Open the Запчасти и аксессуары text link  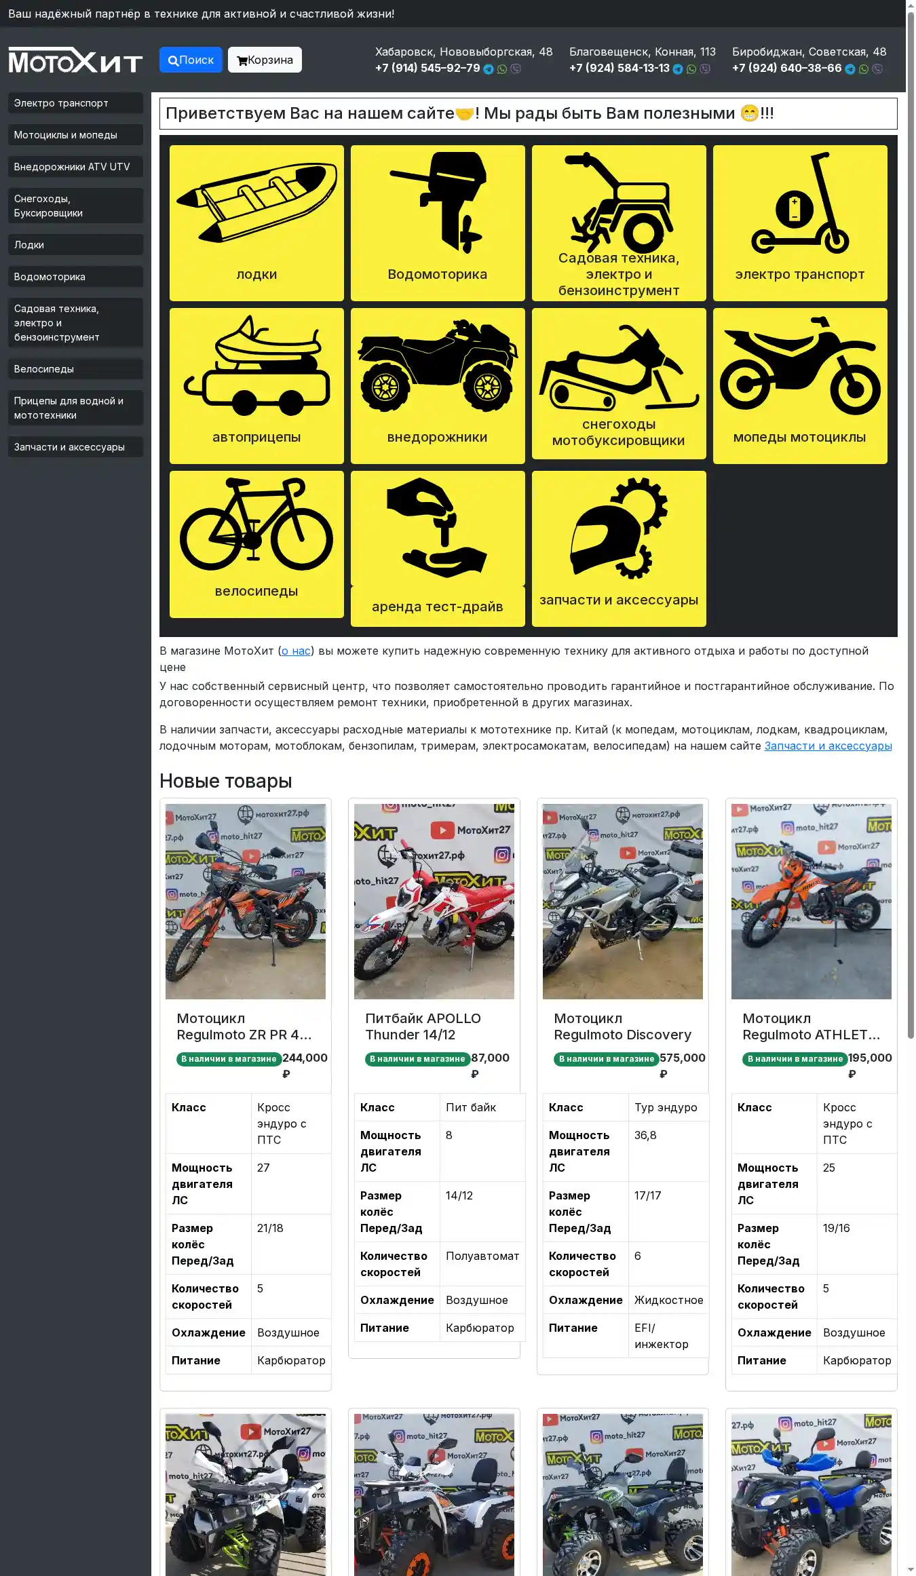coord(828,746)
